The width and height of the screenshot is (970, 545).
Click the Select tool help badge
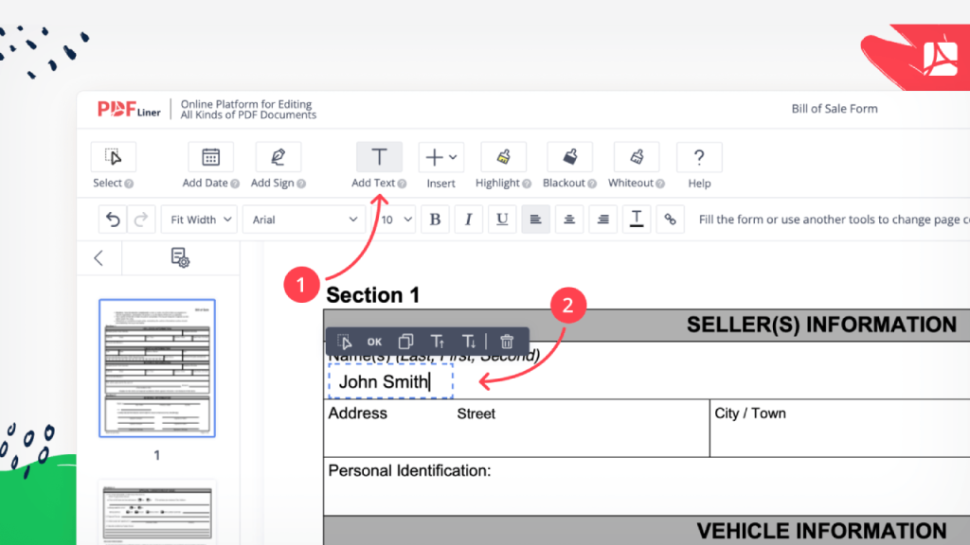[129, 184]
